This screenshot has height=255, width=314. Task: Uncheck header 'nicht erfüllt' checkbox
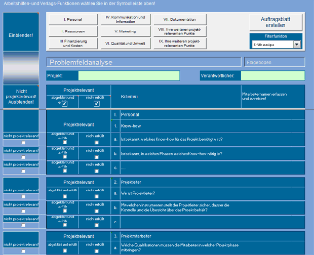[x=96, y=104]
